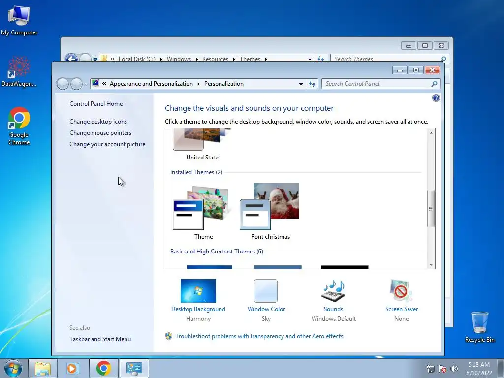Click refresh icon in Themes explorer window
Image resolution: width=504 pixels, height=378 pixels.
320,59
